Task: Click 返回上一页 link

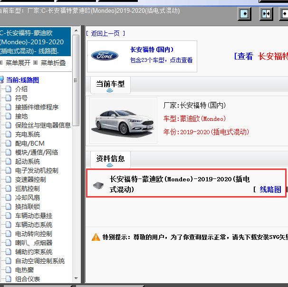Action: 106,33
